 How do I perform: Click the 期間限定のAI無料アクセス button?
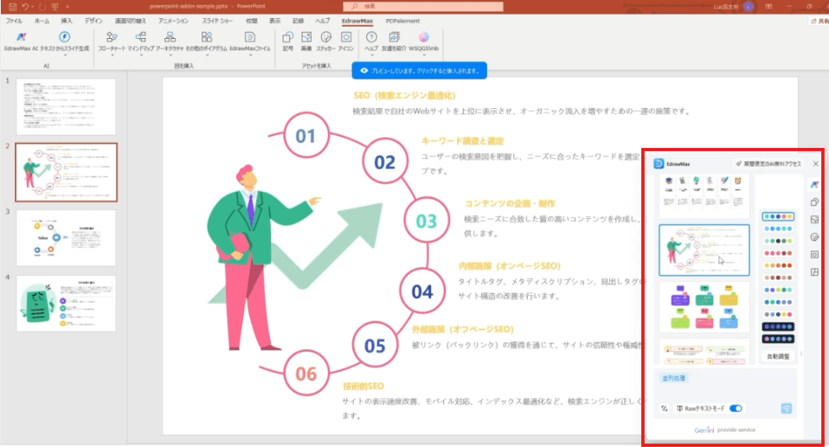tap(768, 163)
